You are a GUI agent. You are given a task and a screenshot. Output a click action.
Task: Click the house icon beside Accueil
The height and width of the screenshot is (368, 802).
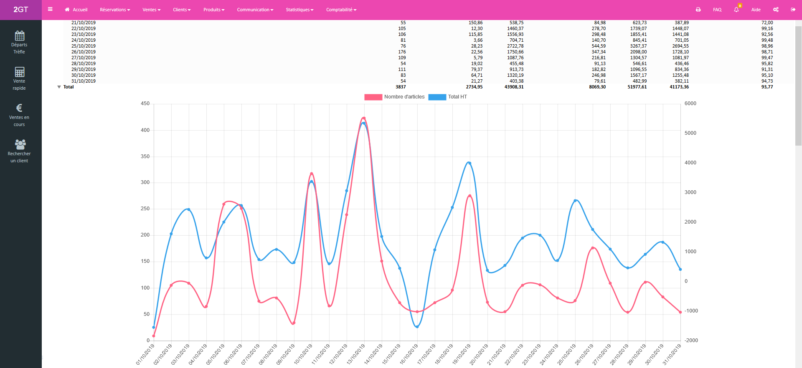tap(67, 10)
